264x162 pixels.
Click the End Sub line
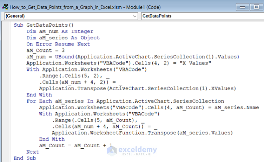click(25, 158)
